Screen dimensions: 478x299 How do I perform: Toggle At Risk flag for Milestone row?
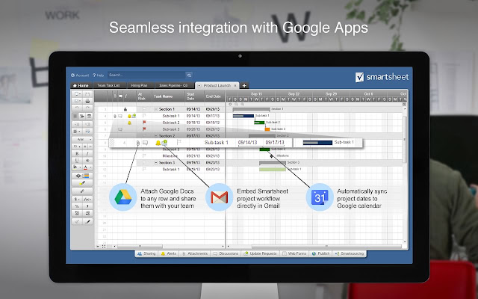pyautogui.click(x=144, y=156)
